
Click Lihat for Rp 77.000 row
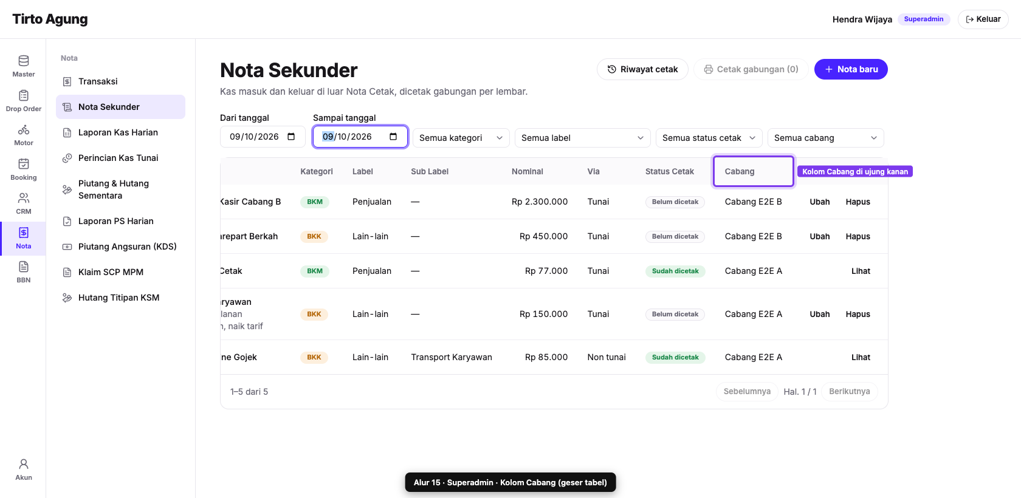pyautogui.click(x=861, y=271)
